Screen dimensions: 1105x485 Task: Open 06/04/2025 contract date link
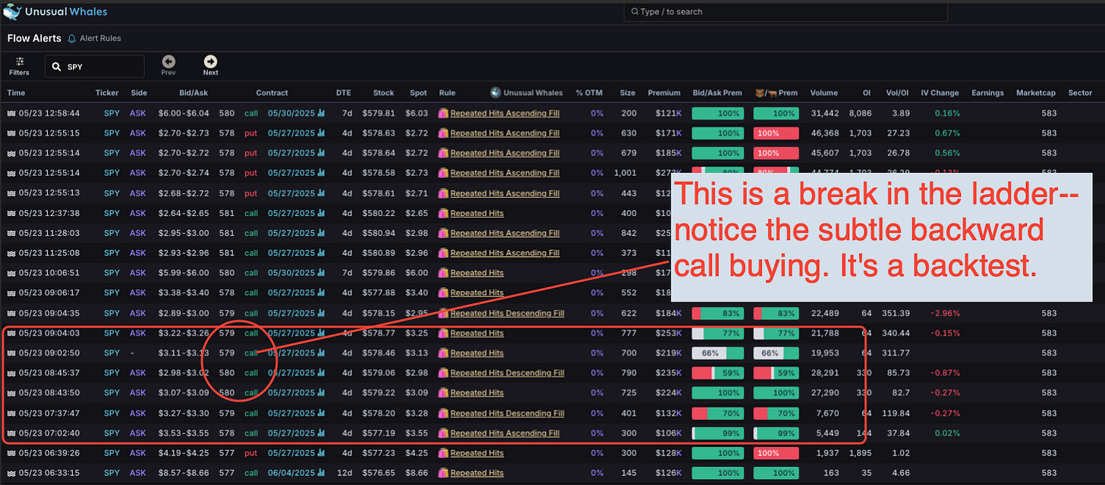click(291, 473)
